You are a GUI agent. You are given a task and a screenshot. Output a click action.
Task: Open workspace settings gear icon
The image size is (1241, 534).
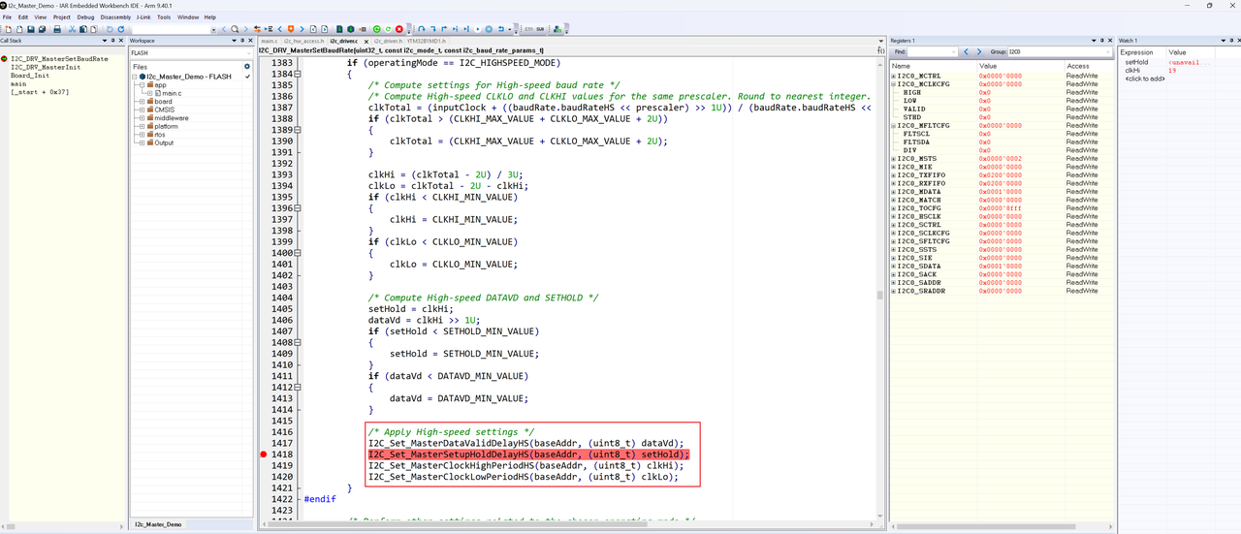click(247, 67)
